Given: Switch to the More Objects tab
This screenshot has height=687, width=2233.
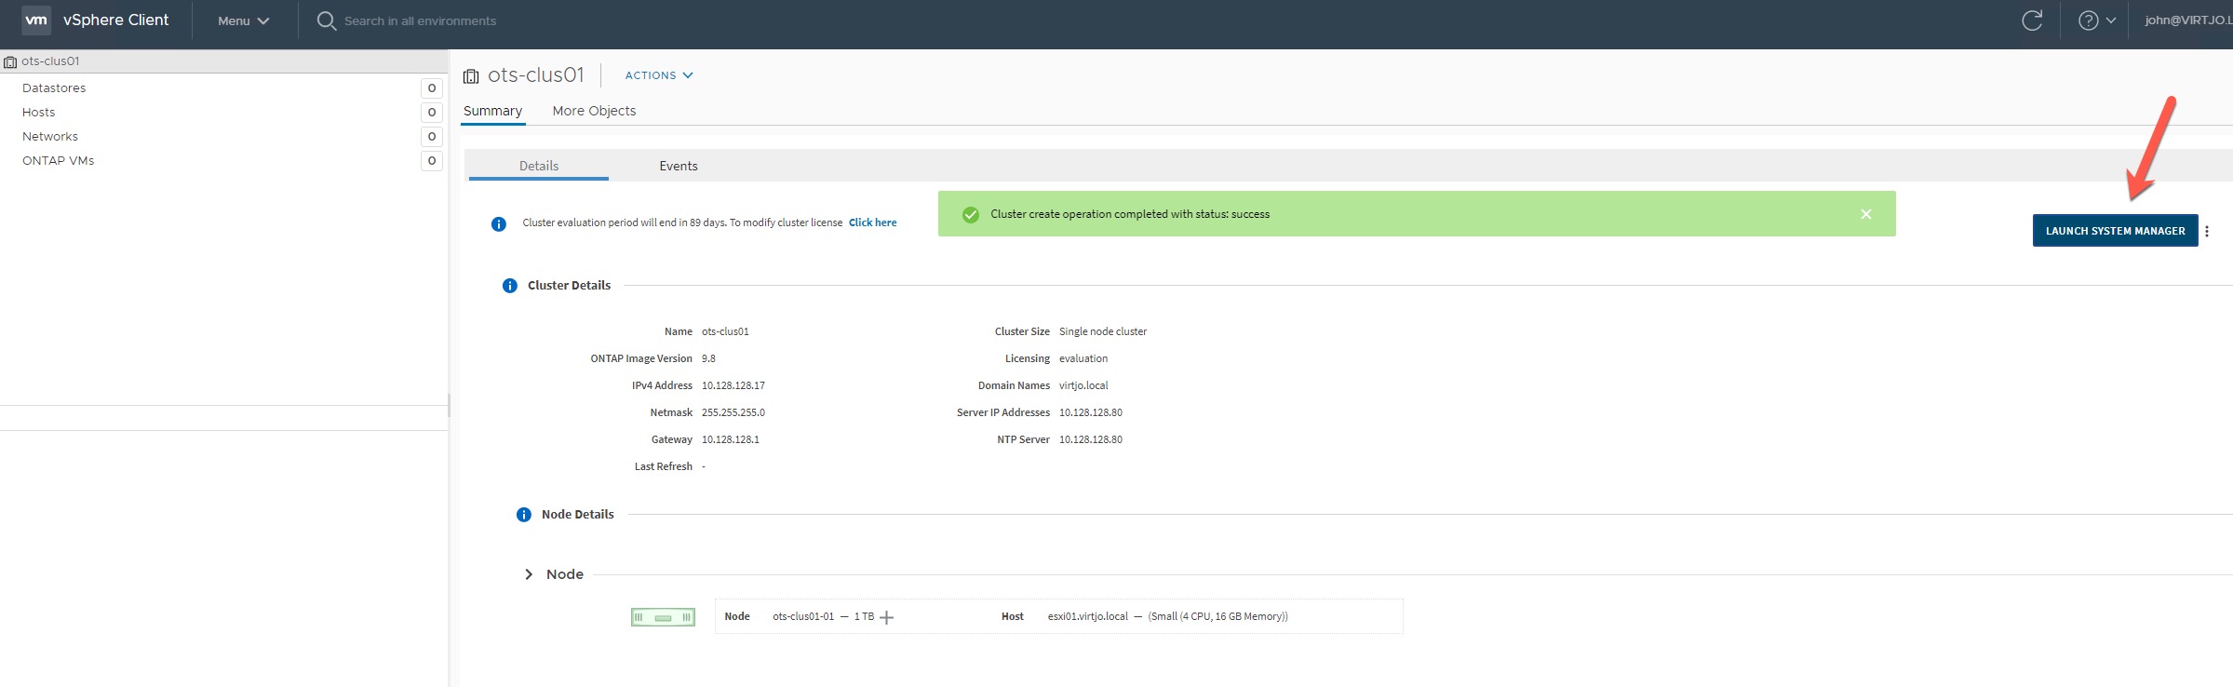Looking at the screenshot, I should pos(594,111).
